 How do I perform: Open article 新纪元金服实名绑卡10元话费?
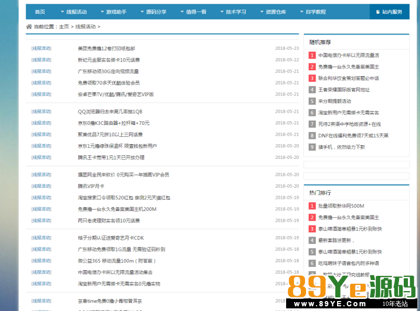[x=109, y=60]
